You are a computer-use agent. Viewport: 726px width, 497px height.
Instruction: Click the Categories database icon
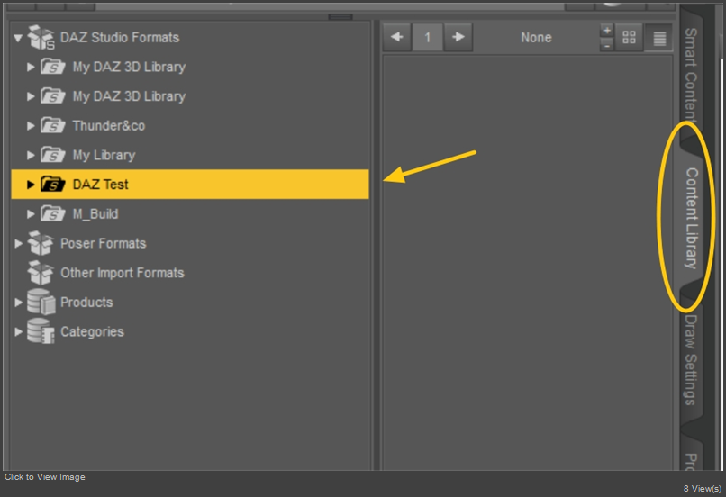click(x=41, y=331)
